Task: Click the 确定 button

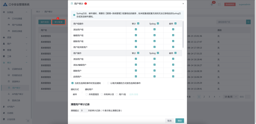Action: point(179,121)
